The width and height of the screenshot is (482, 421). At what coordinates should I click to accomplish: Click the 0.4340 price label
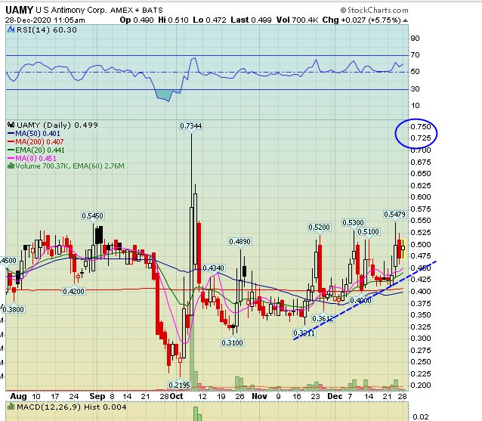point(213,268)
